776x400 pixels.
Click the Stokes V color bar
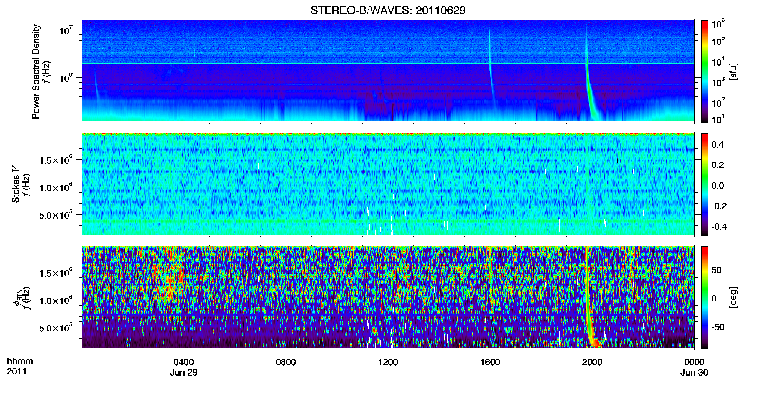pyautogui.click(x=705, y=184)
